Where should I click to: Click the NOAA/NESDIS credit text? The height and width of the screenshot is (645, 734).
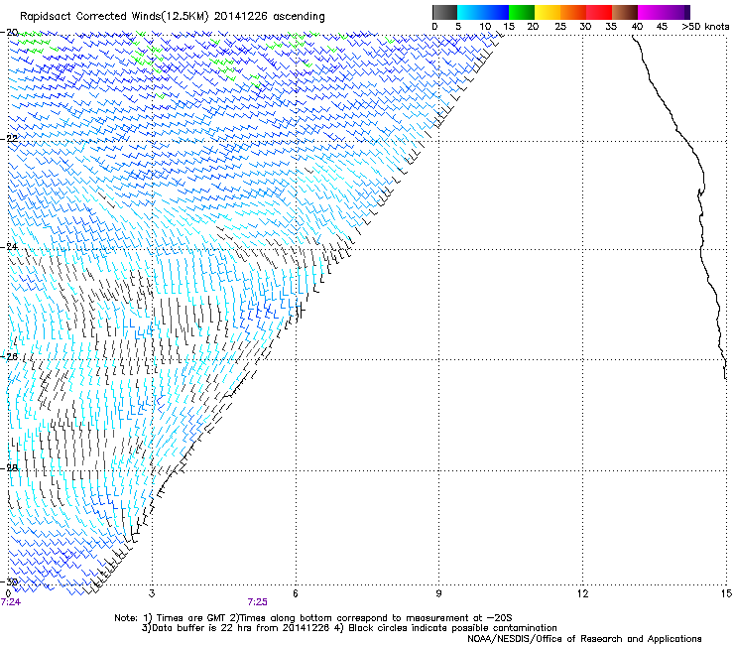(584, 639)
